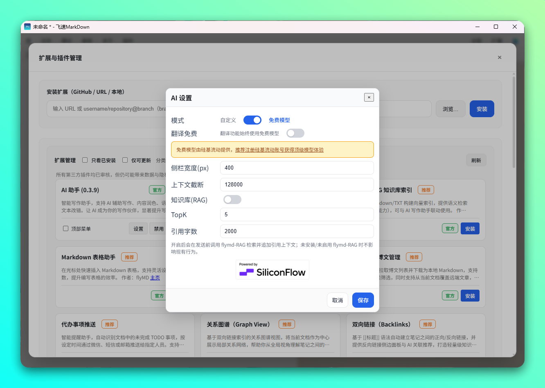
Task: Click the citation character count field
Action: coord(297,231)
